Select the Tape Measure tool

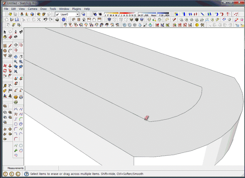(x=5, y=86)
